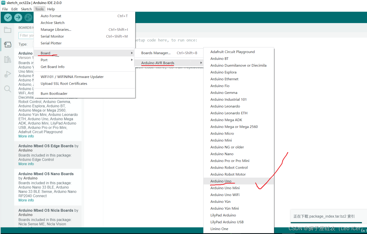Click the Arduino app icon in title bar
This screenshot has width=367, height=234.
coord(3,3)
